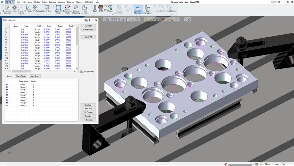Toggle the Lock Selection checkbox
Screen dimensions: 294x166
(81, 72)
